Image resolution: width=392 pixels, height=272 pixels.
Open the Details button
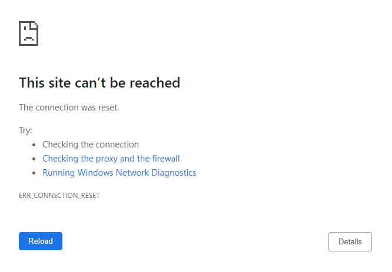[350, 241]
